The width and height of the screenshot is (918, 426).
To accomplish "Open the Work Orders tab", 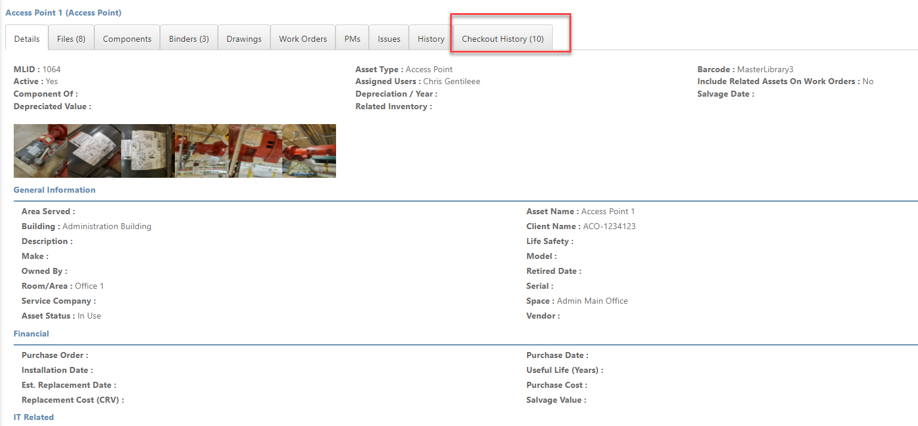I will click(303, 39).
